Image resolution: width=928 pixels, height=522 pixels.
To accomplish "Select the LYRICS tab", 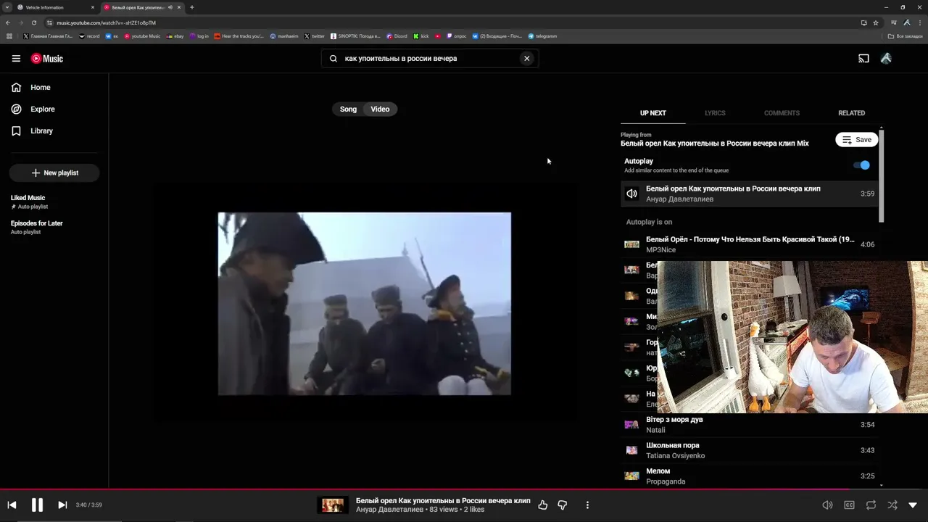I will point(715,113).
